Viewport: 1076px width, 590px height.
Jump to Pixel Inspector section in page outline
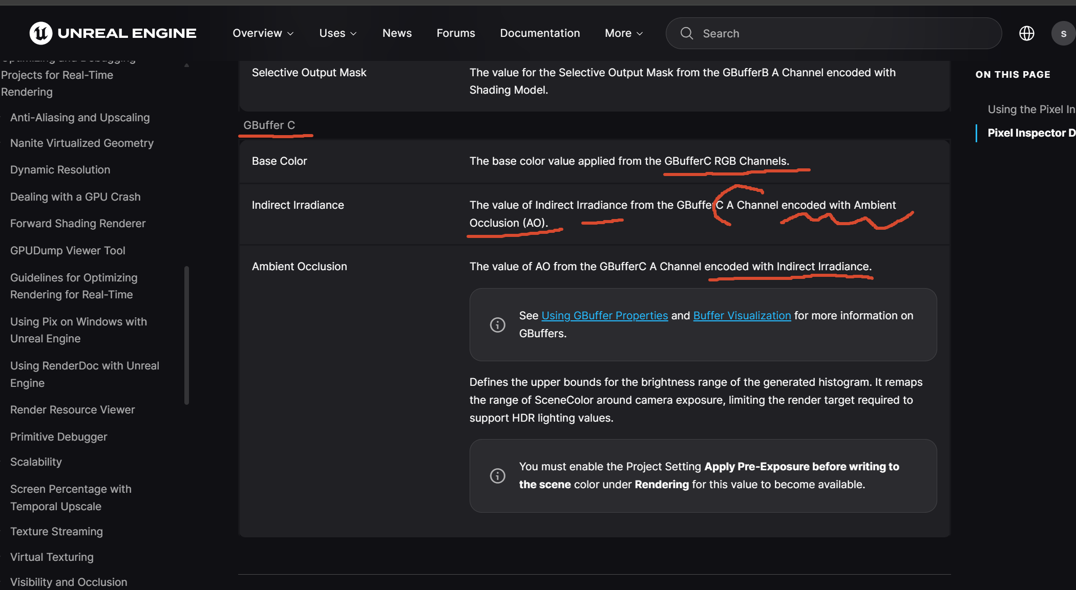coord(1031,133)
